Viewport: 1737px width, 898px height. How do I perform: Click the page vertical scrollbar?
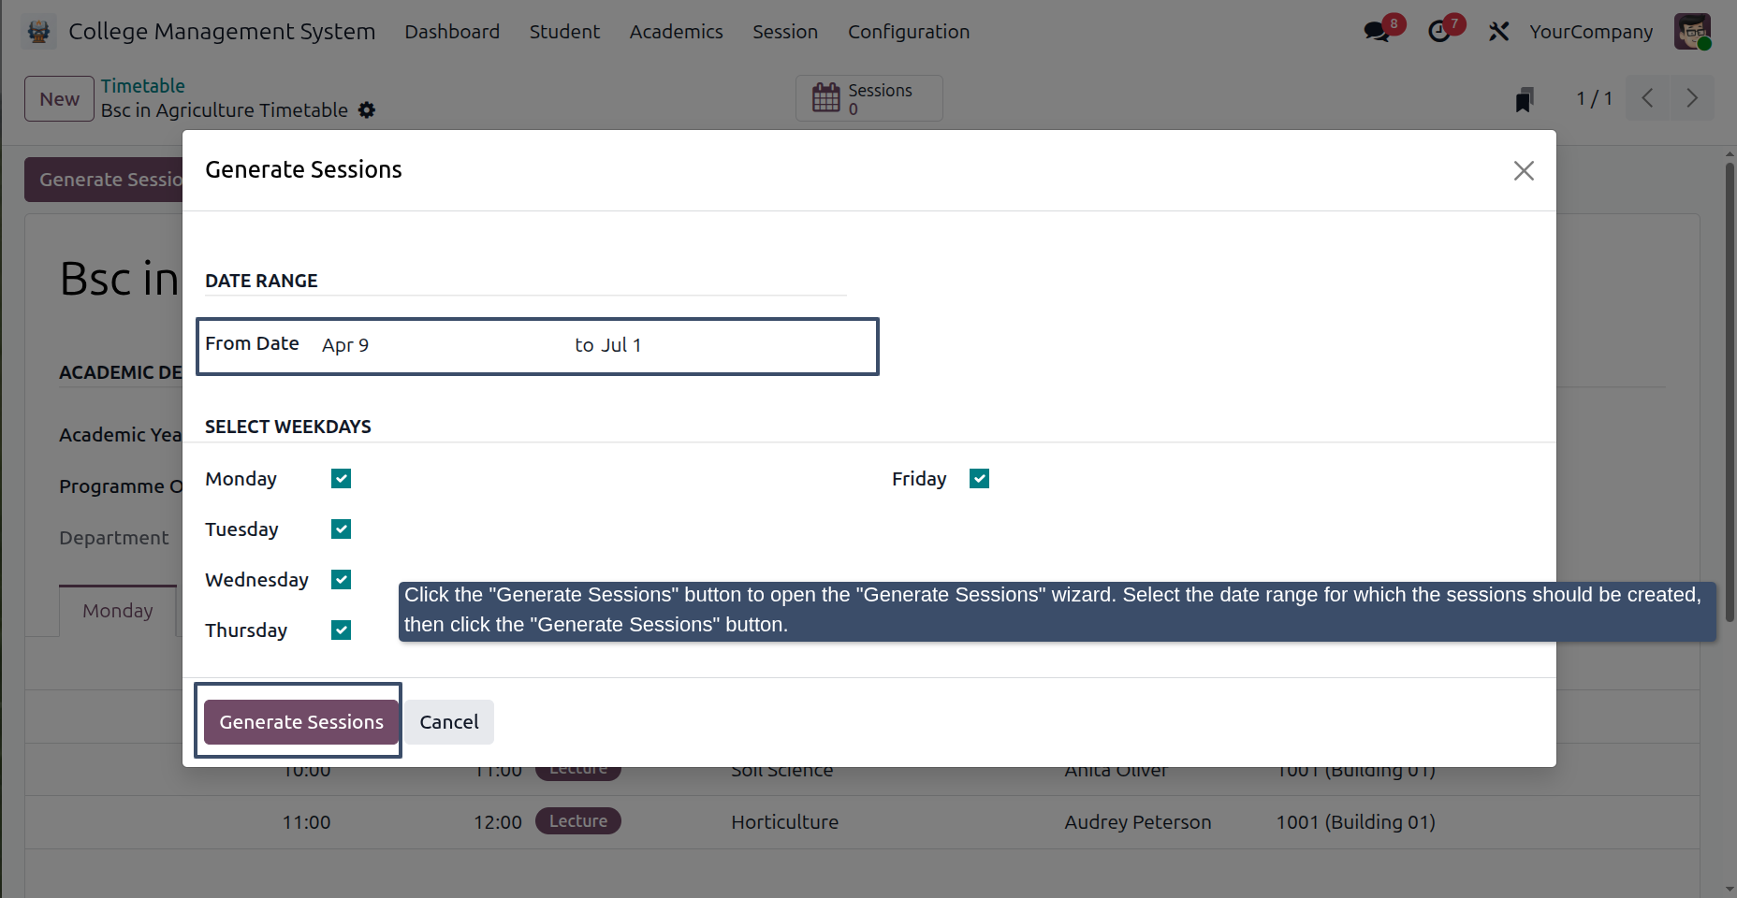[x=1730, y=393]
